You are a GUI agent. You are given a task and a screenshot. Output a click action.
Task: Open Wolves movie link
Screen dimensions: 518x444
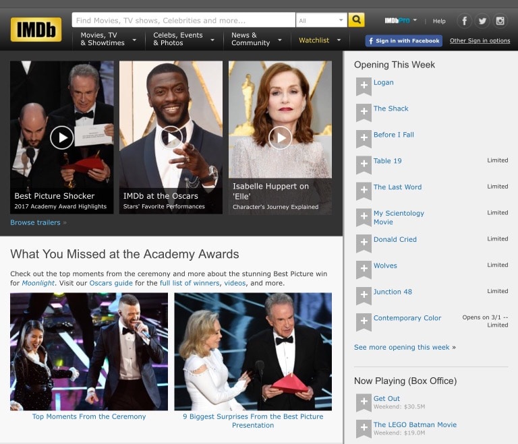(385, 265)
